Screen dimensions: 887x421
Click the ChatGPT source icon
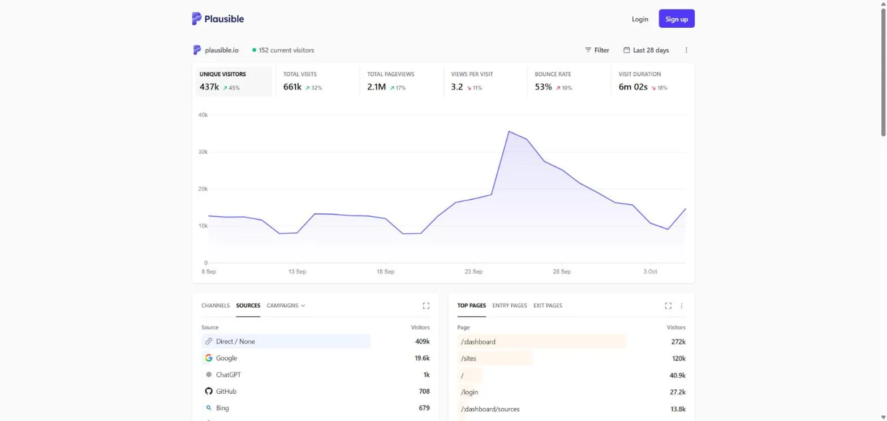[209, 375]
